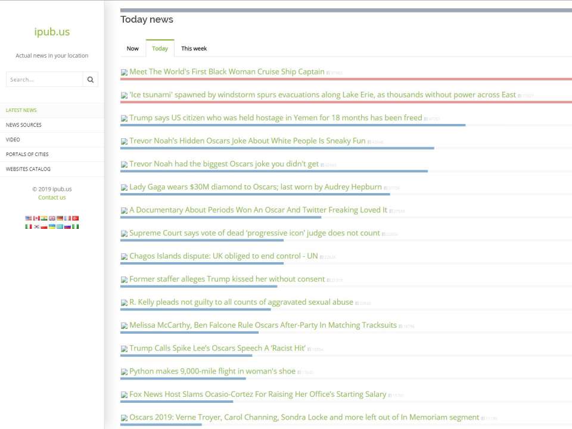The image size is (572, 429).
Task: Click into the Search input field
Action: (x=45, y=79)
